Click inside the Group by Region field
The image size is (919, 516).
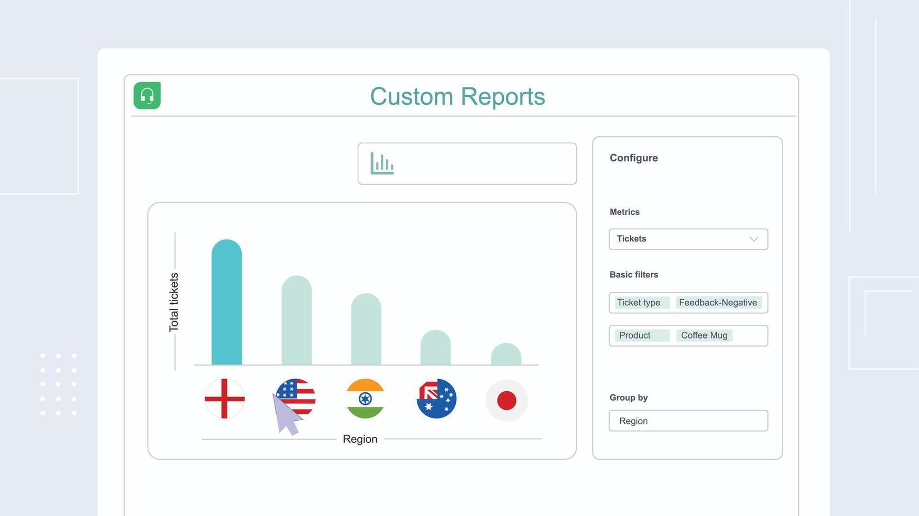pyautogui.click(x=688, y=421)
